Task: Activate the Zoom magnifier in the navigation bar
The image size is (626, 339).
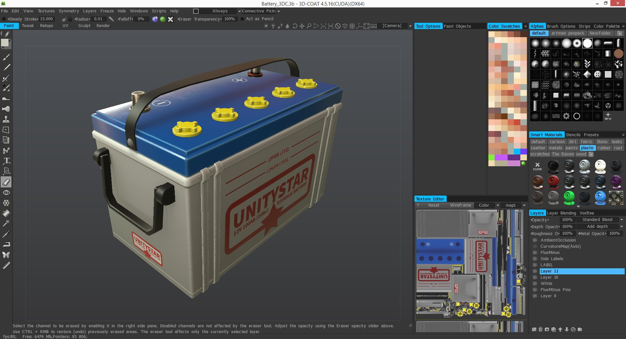Action: 309,25
